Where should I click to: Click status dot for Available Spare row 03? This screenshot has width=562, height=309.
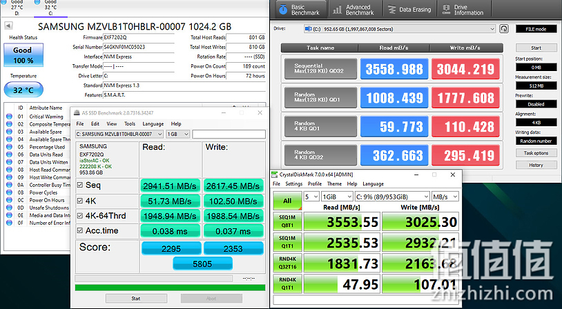pyautogui.click(x=9, y=132)
